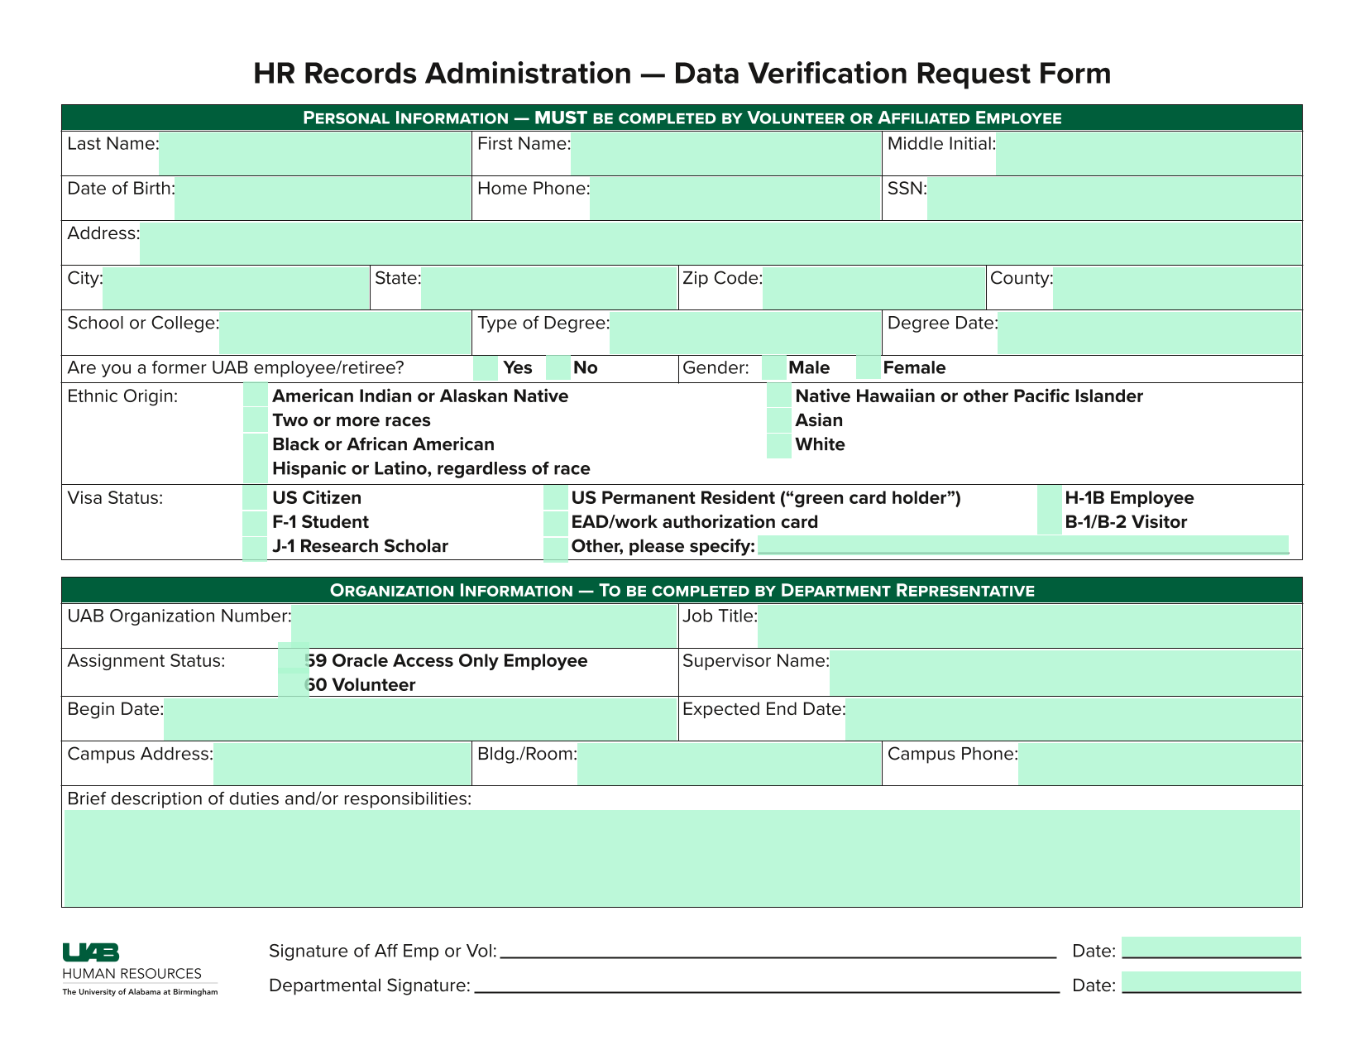The height and width of the screenshot is (1055, 1364).
Task: Click the SSN input field
Action: click(x=1114, y=198)
